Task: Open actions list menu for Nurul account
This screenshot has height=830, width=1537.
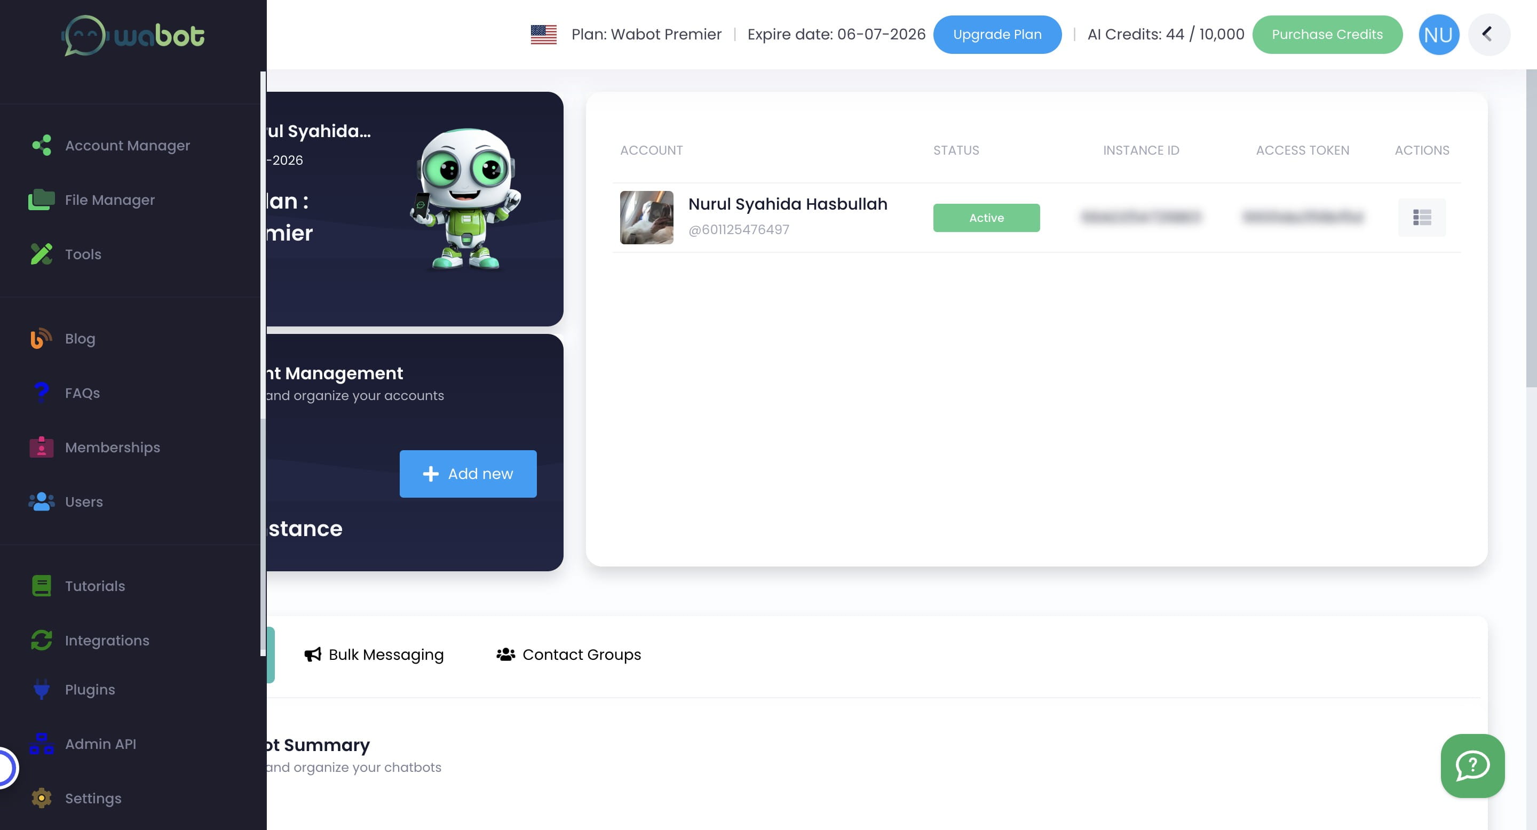Action: (x=1421, y=218)
